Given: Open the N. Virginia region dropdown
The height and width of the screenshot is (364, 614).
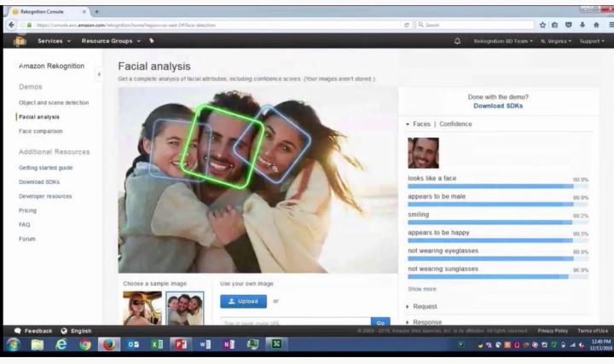Looking at the screenshot, I should [559, 41].
